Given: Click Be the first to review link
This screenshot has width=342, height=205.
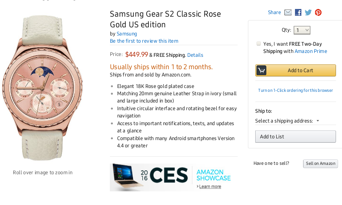Looking at the screenshot, I should point(144,41).
